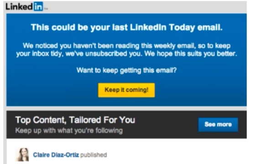Hit the yellow Keep it coming! button
The width and height of the screenshot is (256, 164).
coord(126,90)
